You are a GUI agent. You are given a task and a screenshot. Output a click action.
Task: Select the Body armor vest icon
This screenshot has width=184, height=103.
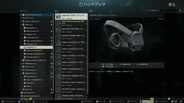point(25,31)
